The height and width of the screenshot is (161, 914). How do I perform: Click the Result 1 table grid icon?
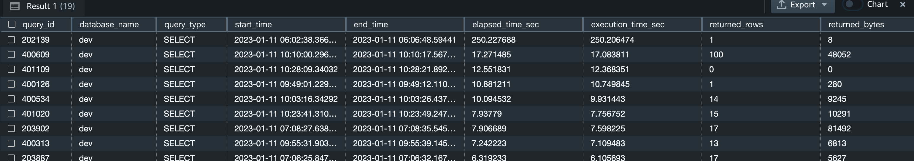(15, 6)
